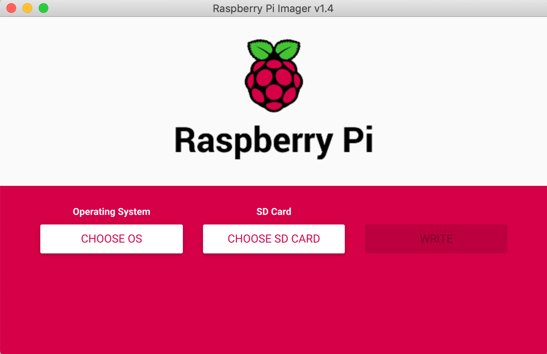The image size is (547, 354).
Task: Click the SD Card label
Action: coord(273,212)
